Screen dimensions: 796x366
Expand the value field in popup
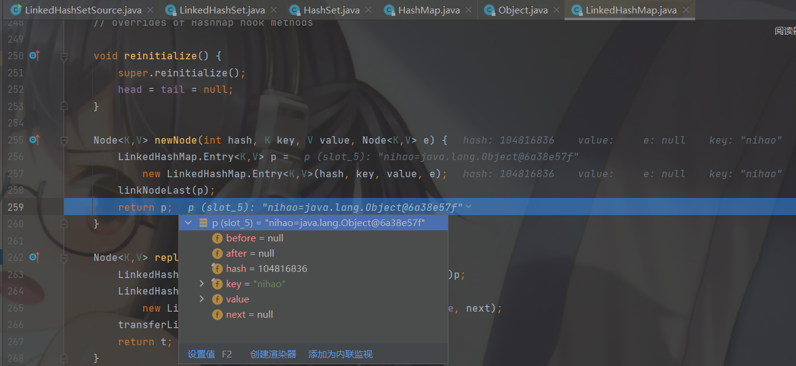click(202, 299)
